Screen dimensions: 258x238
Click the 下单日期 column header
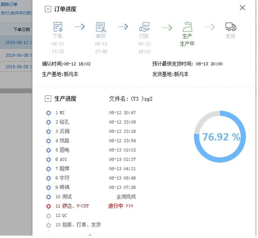click(21, 29)
